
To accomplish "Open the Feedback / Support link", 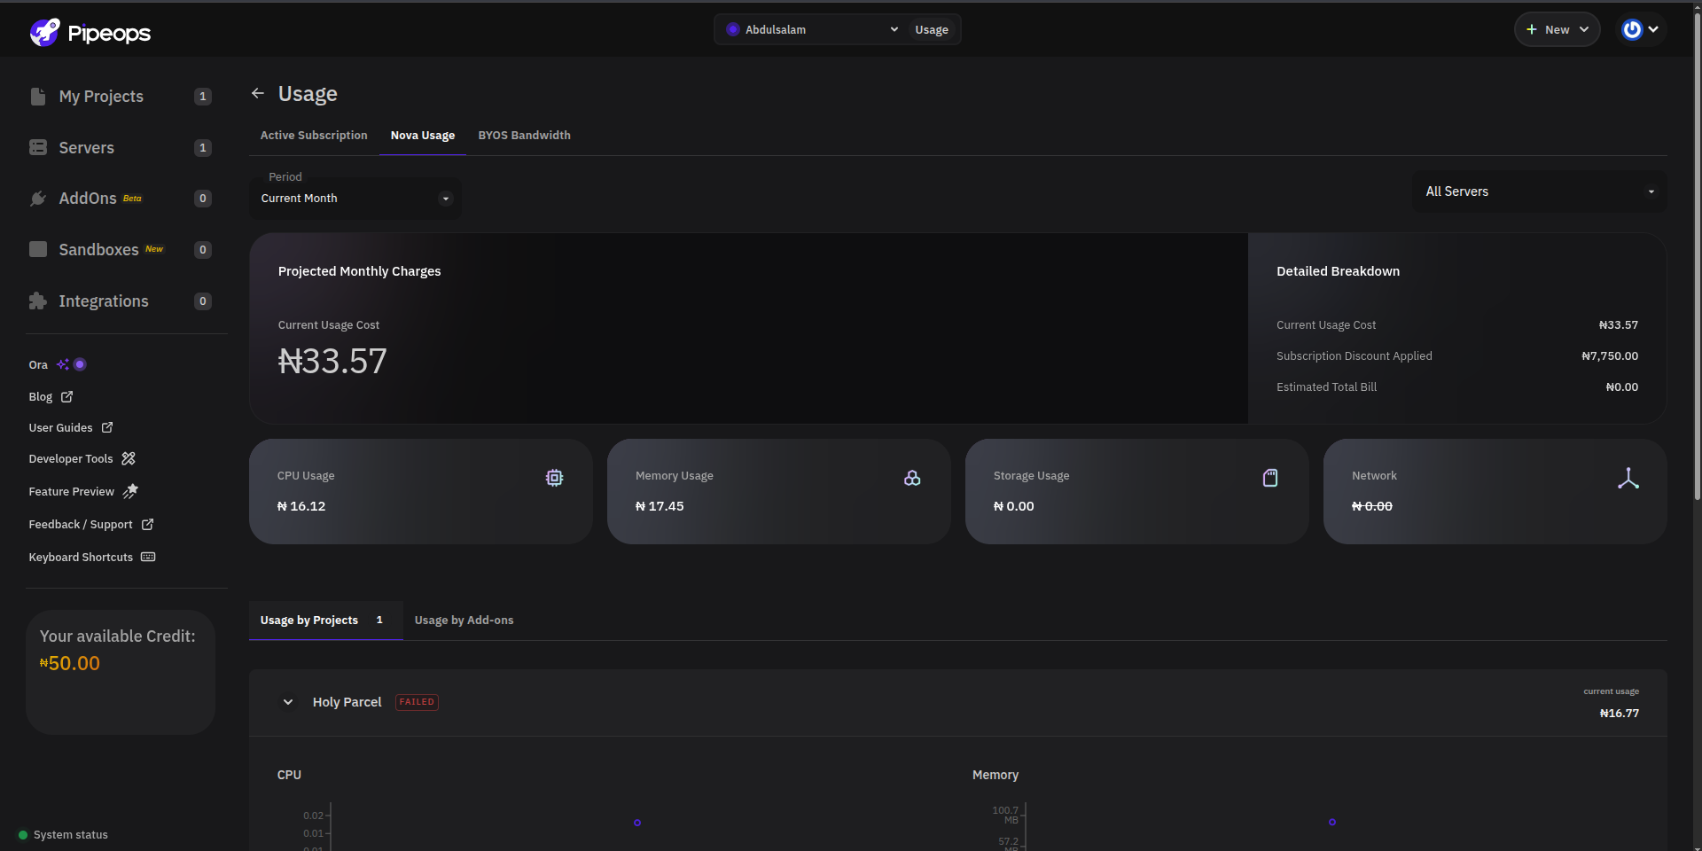I will [91, 524].
